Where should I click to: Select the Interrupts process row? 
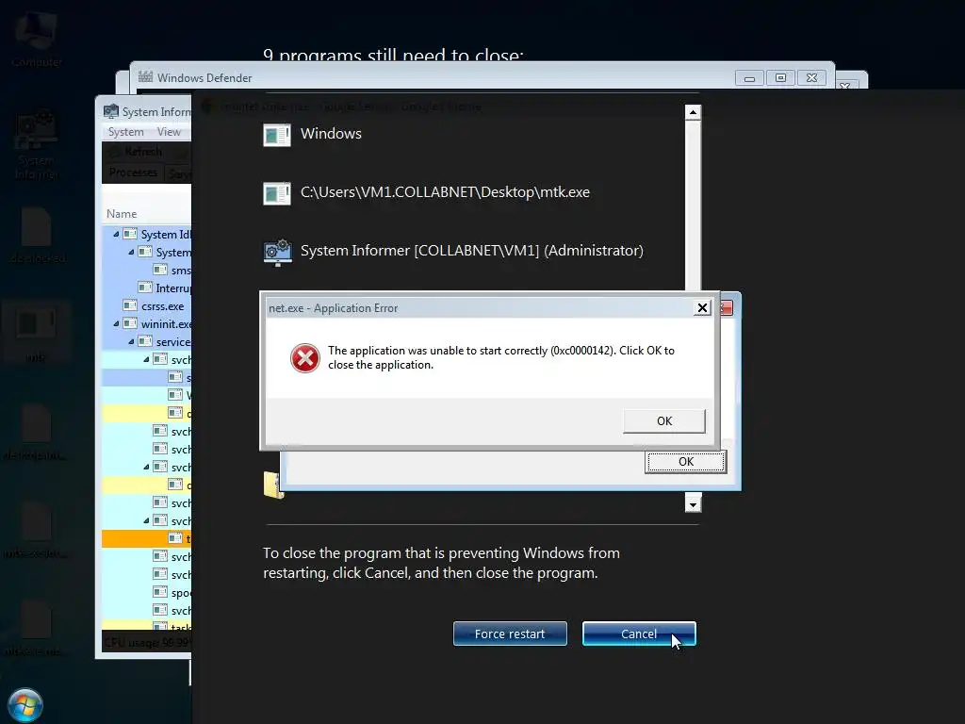coord(146,288)
